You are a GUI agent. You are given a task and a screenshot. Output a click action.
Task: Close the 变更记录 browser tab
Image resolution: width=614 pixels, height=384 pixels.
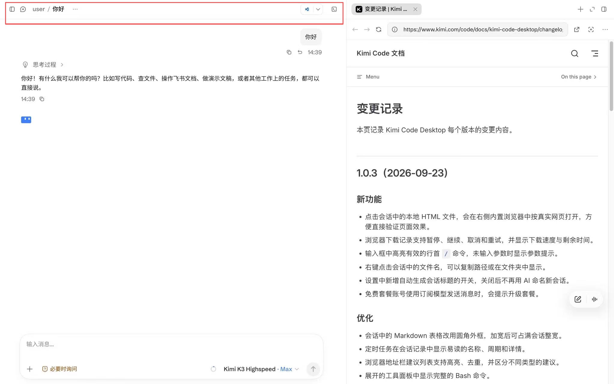415,9
